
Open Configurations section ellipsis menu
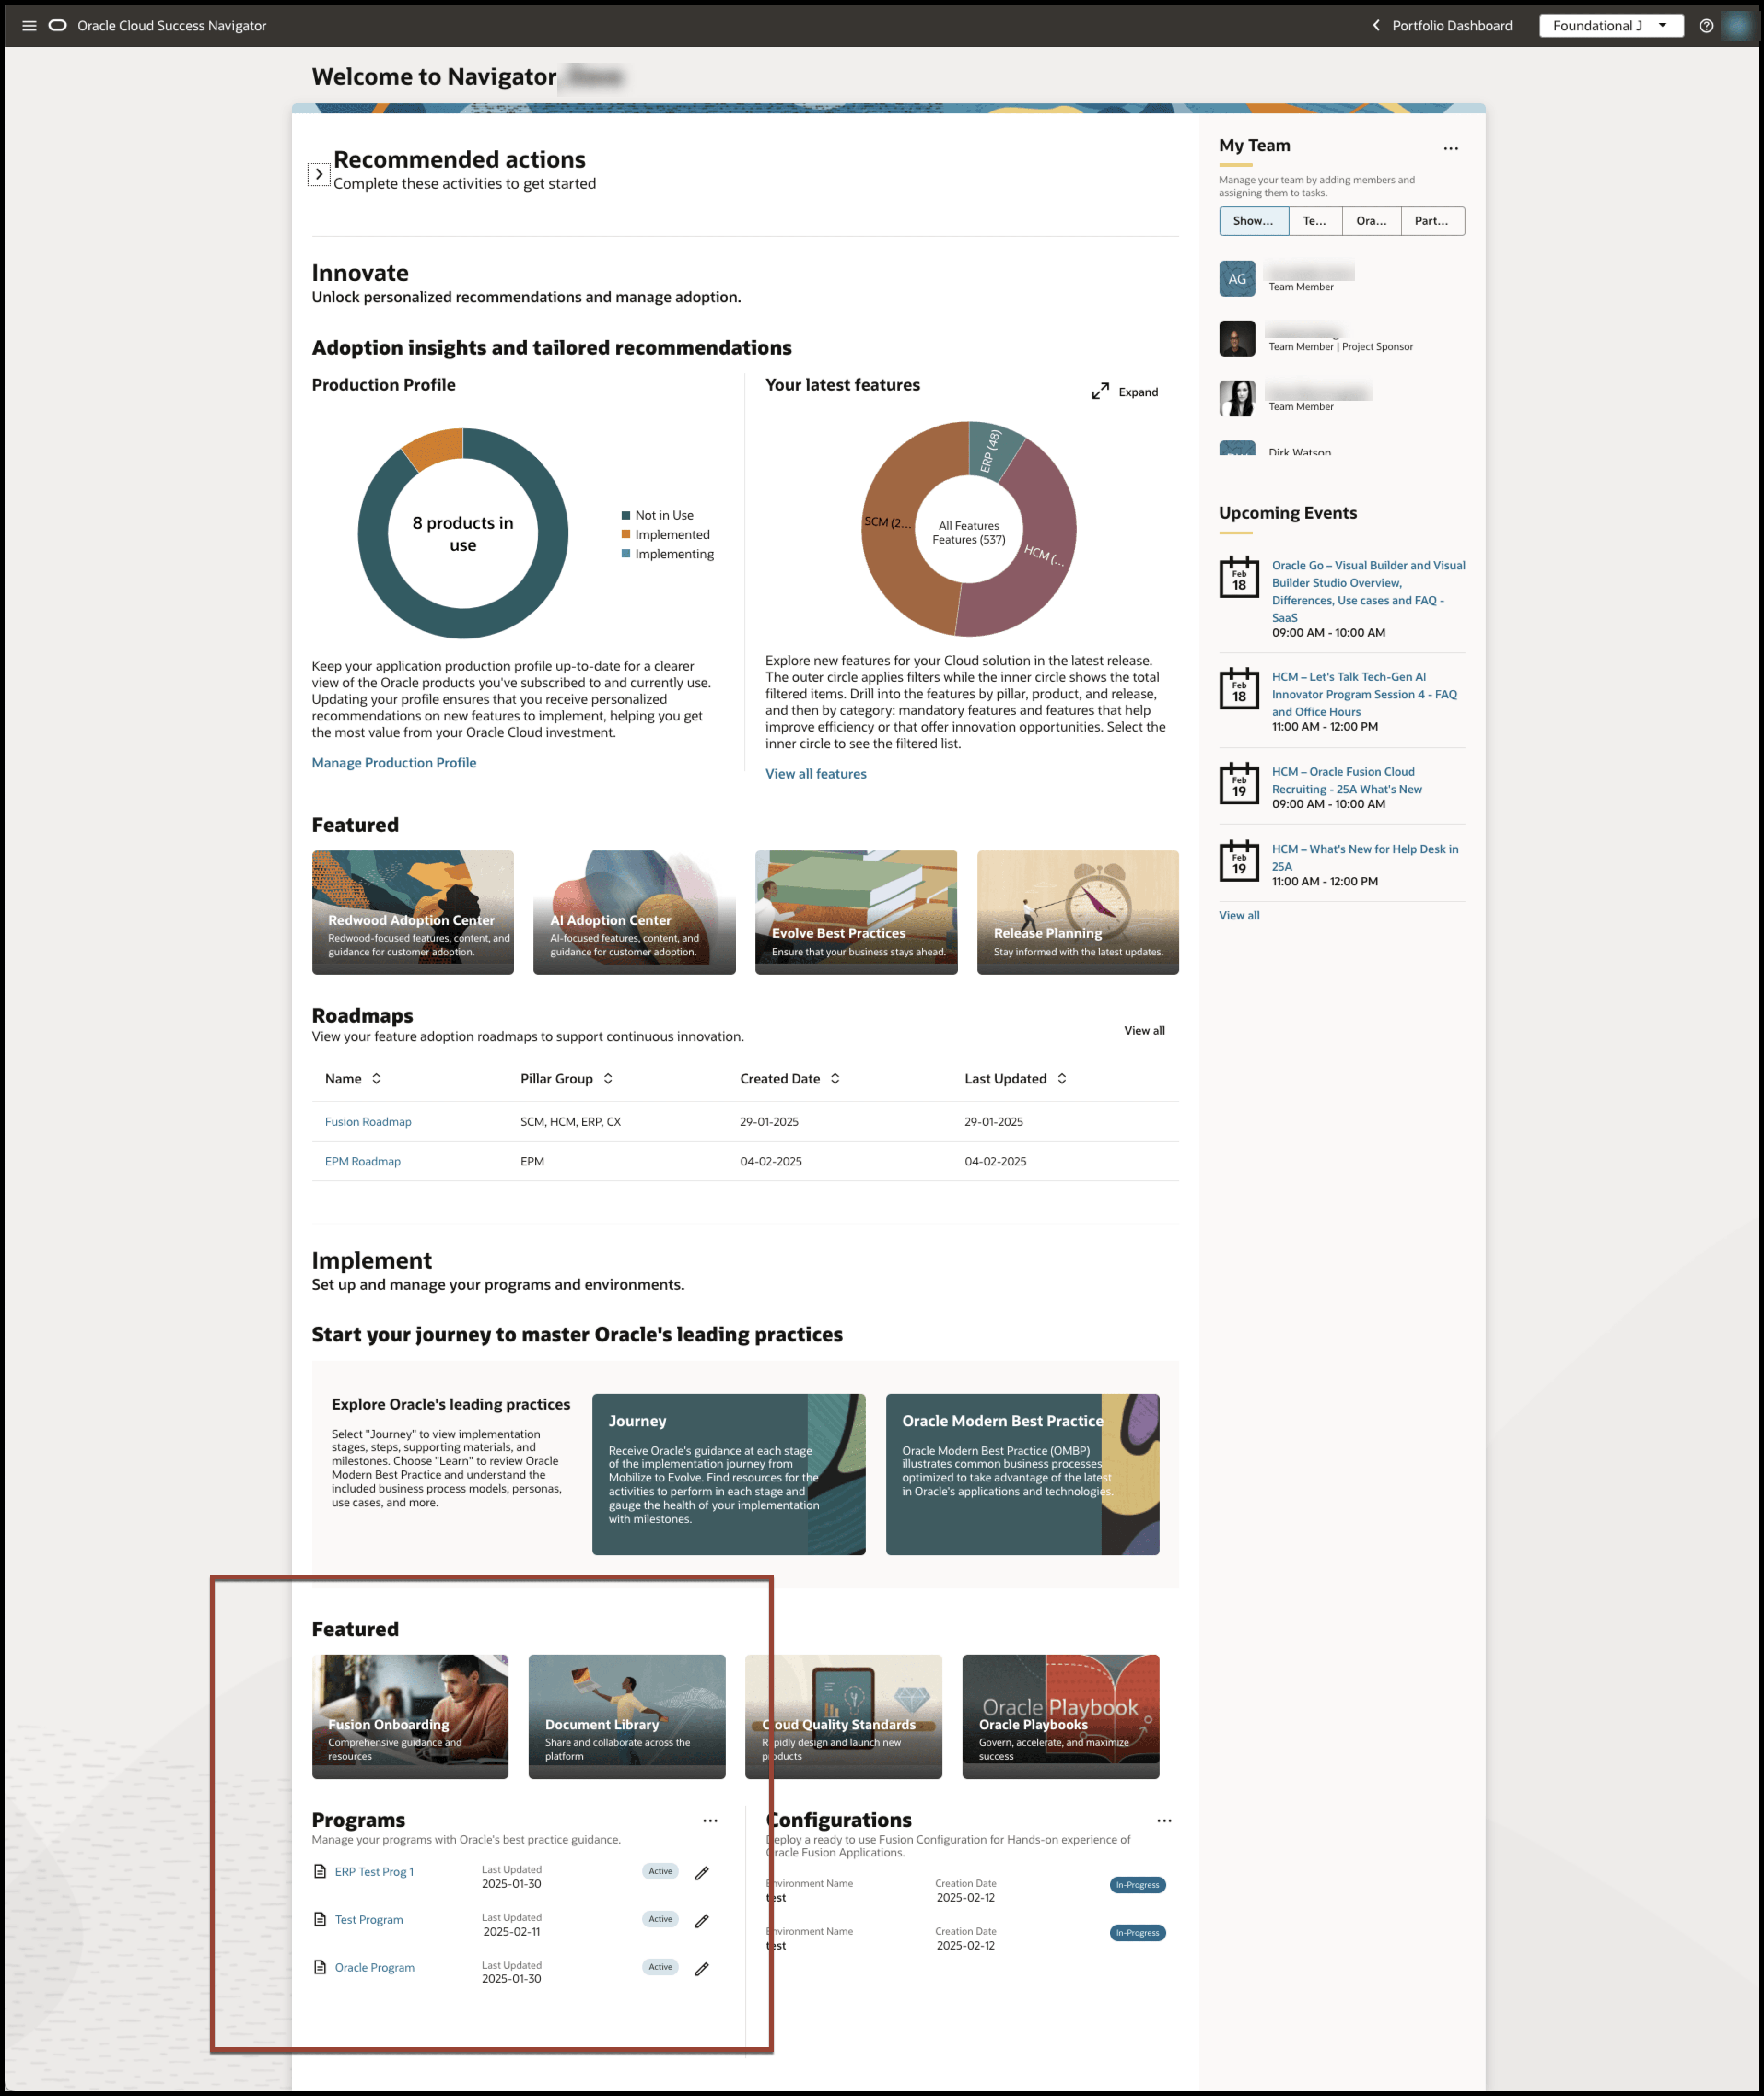pyautogui.click(x=1164, y=1821)
